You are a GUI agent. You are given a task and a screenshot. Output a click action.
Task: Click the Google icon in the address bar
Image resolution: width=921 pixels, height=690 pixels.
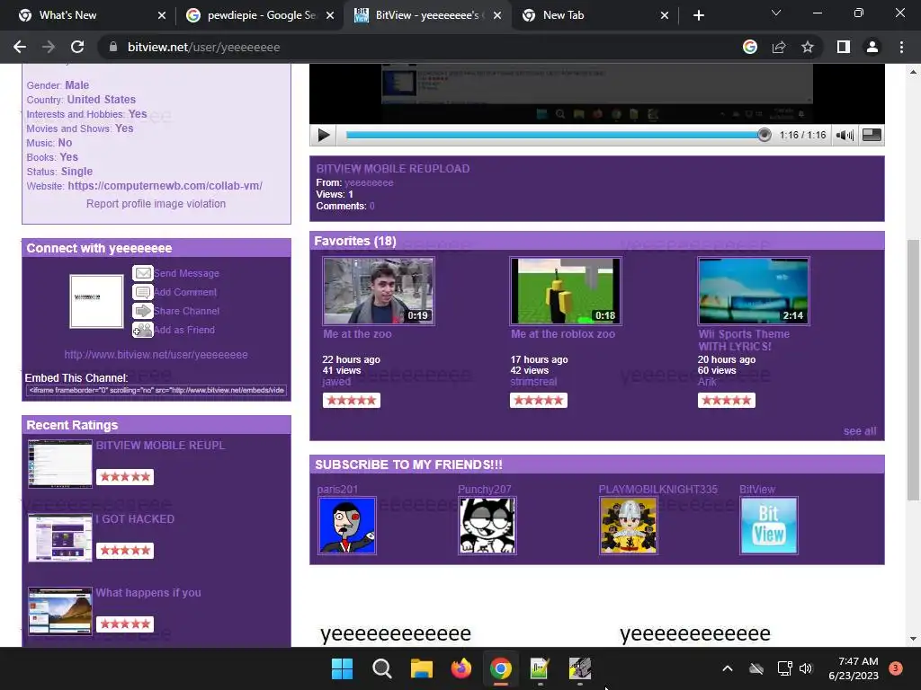point(750,47)
